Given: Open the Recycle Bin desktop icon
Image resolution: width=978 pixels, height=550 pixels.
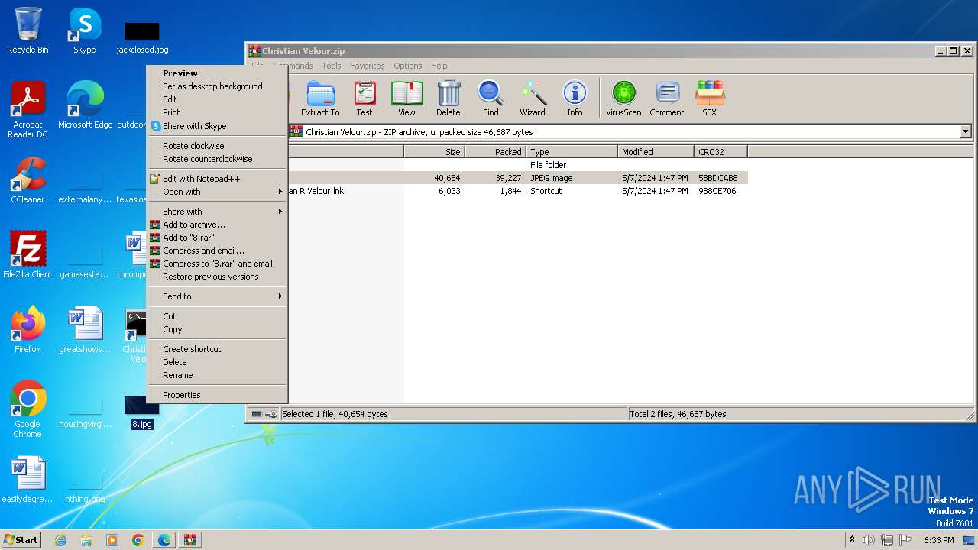Looking at the screenshot, I should (28, 31).
